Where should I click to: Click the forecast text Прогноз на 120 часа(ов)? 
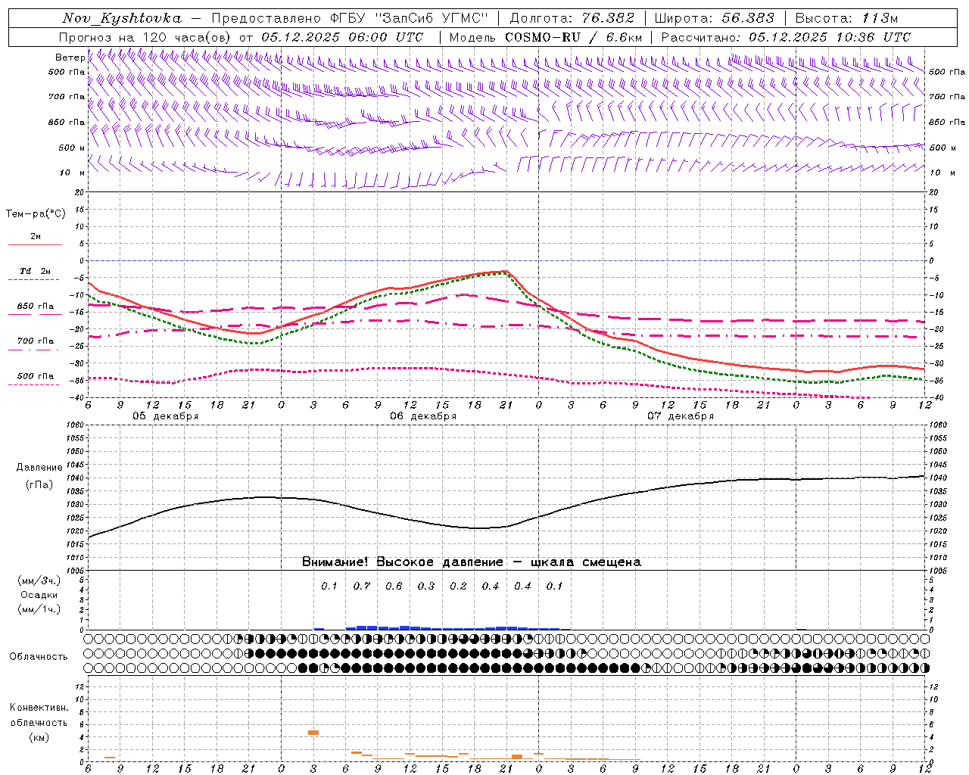(x=146, y=37)
